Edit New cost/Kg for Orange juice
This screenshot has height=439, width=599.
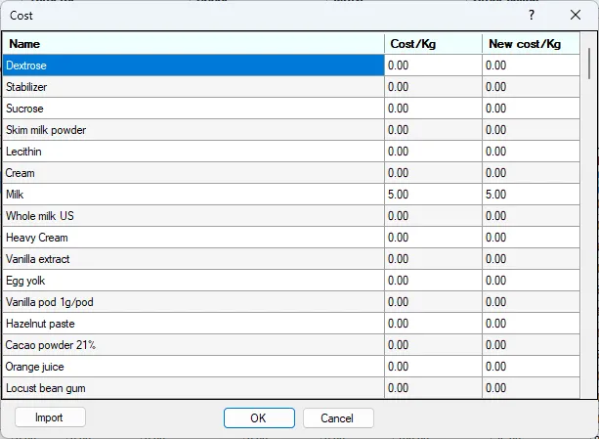[x=531, y=367]
